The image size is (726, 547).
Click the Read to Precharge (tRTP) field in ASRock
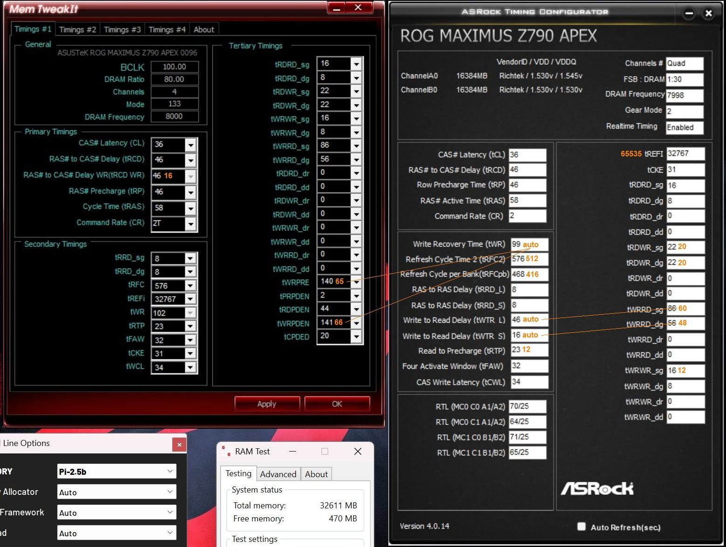pos(529,350)
